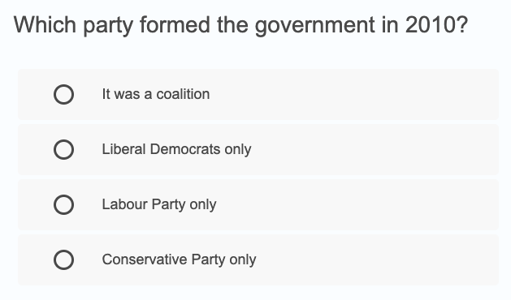
Task: Select the 'Conservative Party only' radio button
Action: (x=63, y=260)
